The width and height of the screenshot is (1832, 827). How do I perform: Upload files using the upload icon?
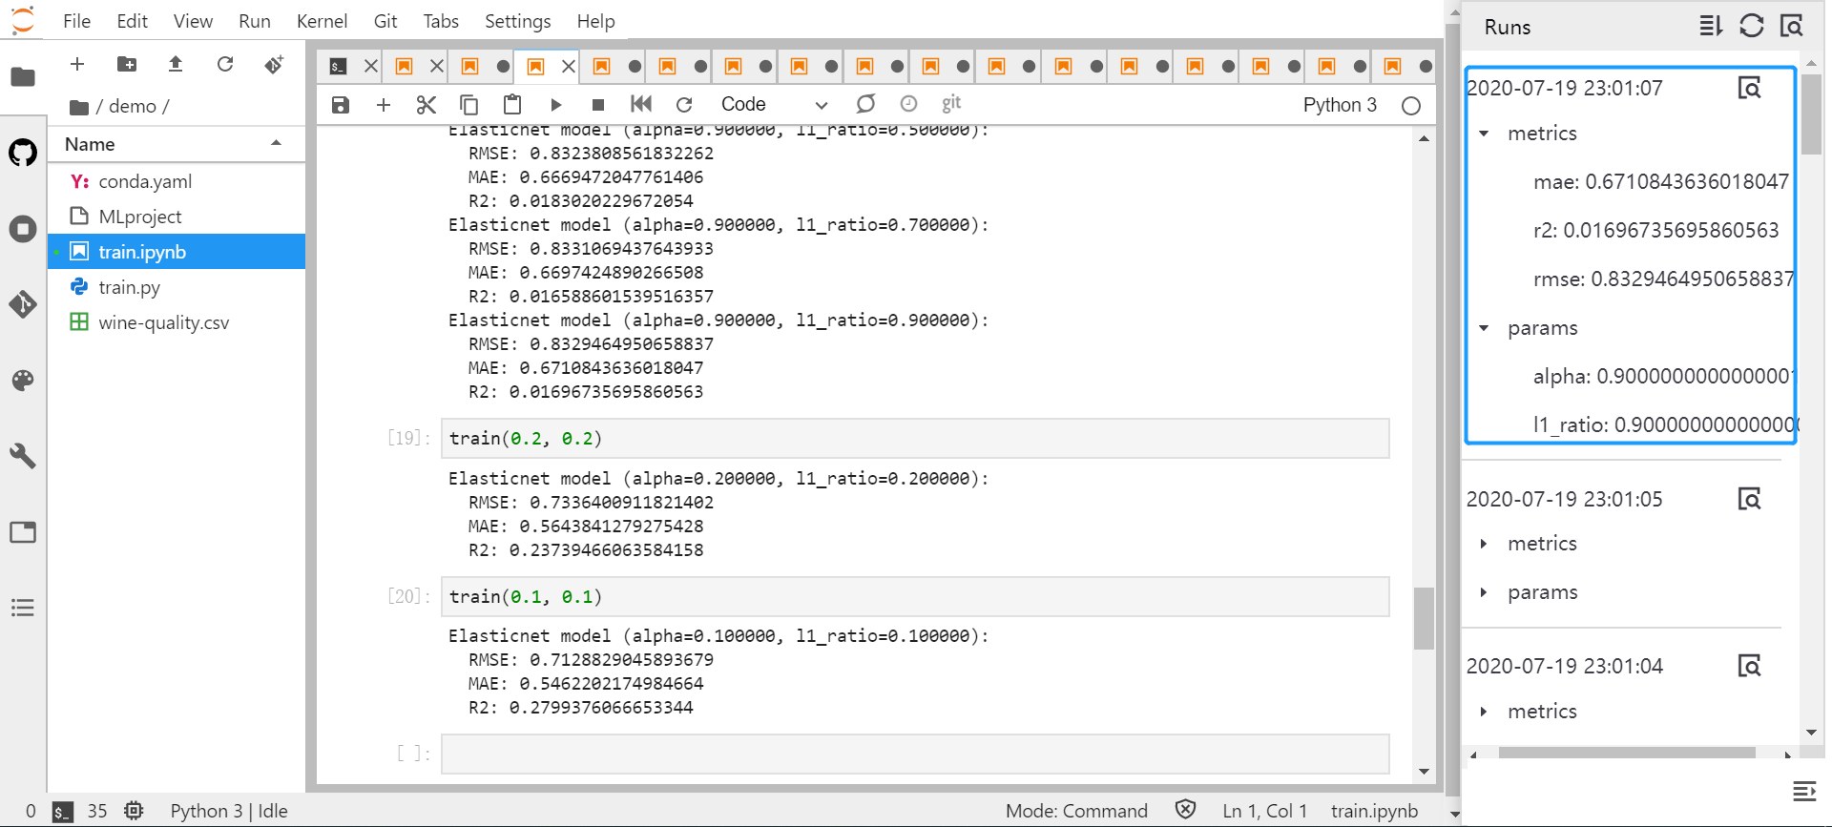pos(176,64)
